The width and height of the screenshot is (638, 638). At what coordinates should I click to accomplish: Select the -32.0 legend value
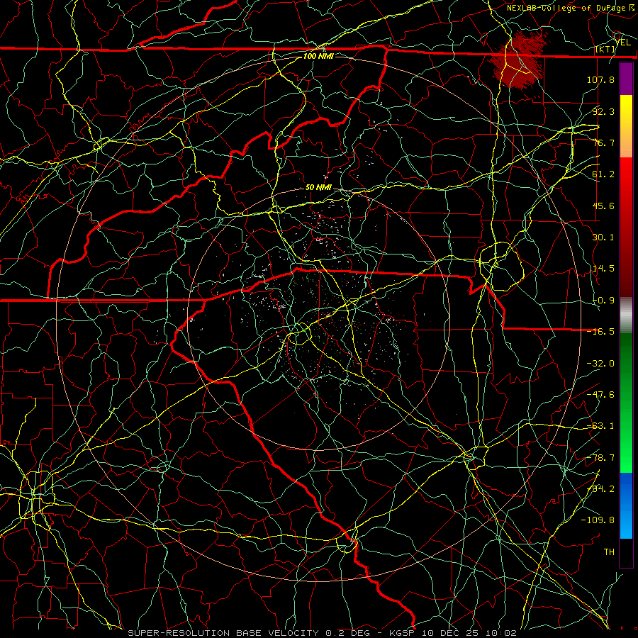click(x=600, y=364)
